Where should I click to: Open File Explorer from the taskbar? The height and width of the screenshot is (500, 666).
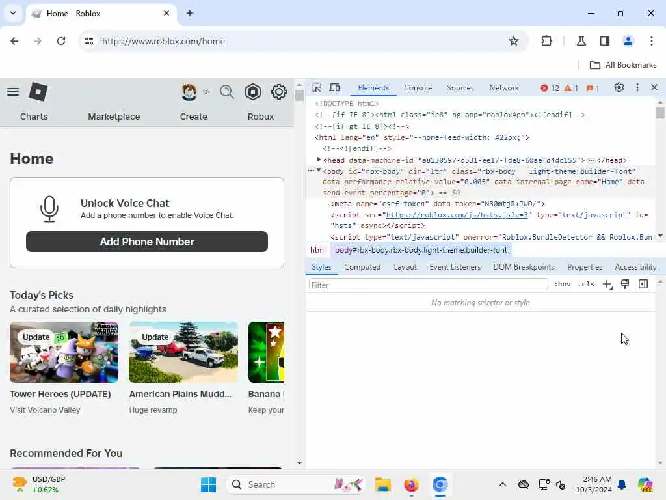tap(382, 484)
